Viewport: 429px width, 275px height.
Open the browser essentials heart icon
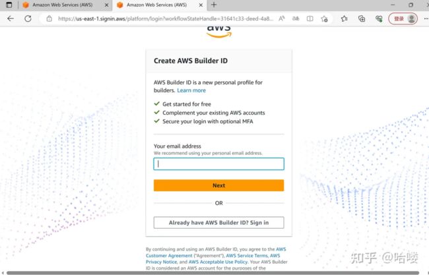coord(379,18)
